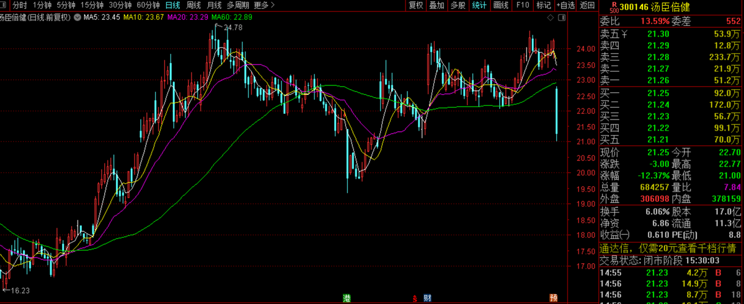
Task: Click the red S marker below the chart
Action: point(415,298)
